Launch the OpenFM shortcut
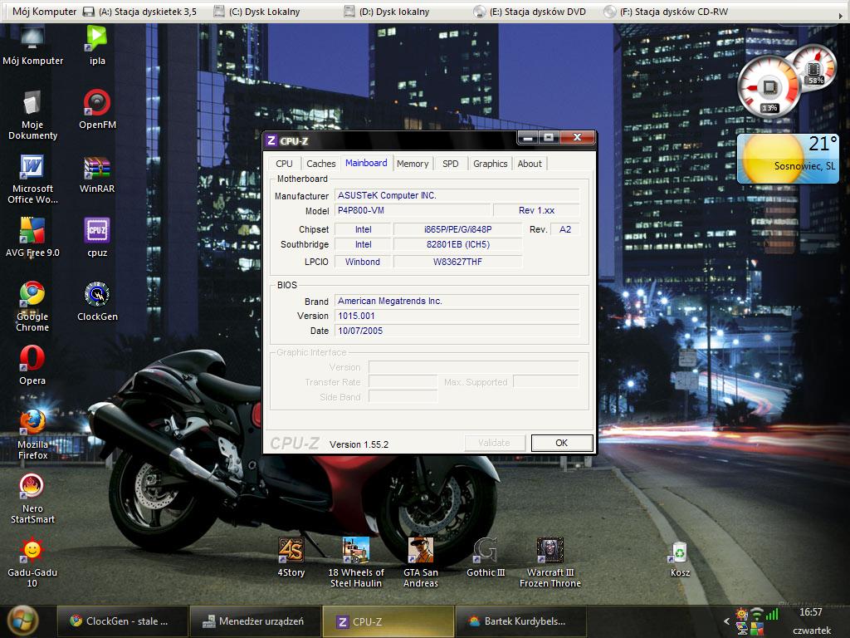The width and height of the screenshot is (850, 638). [97, 110]
